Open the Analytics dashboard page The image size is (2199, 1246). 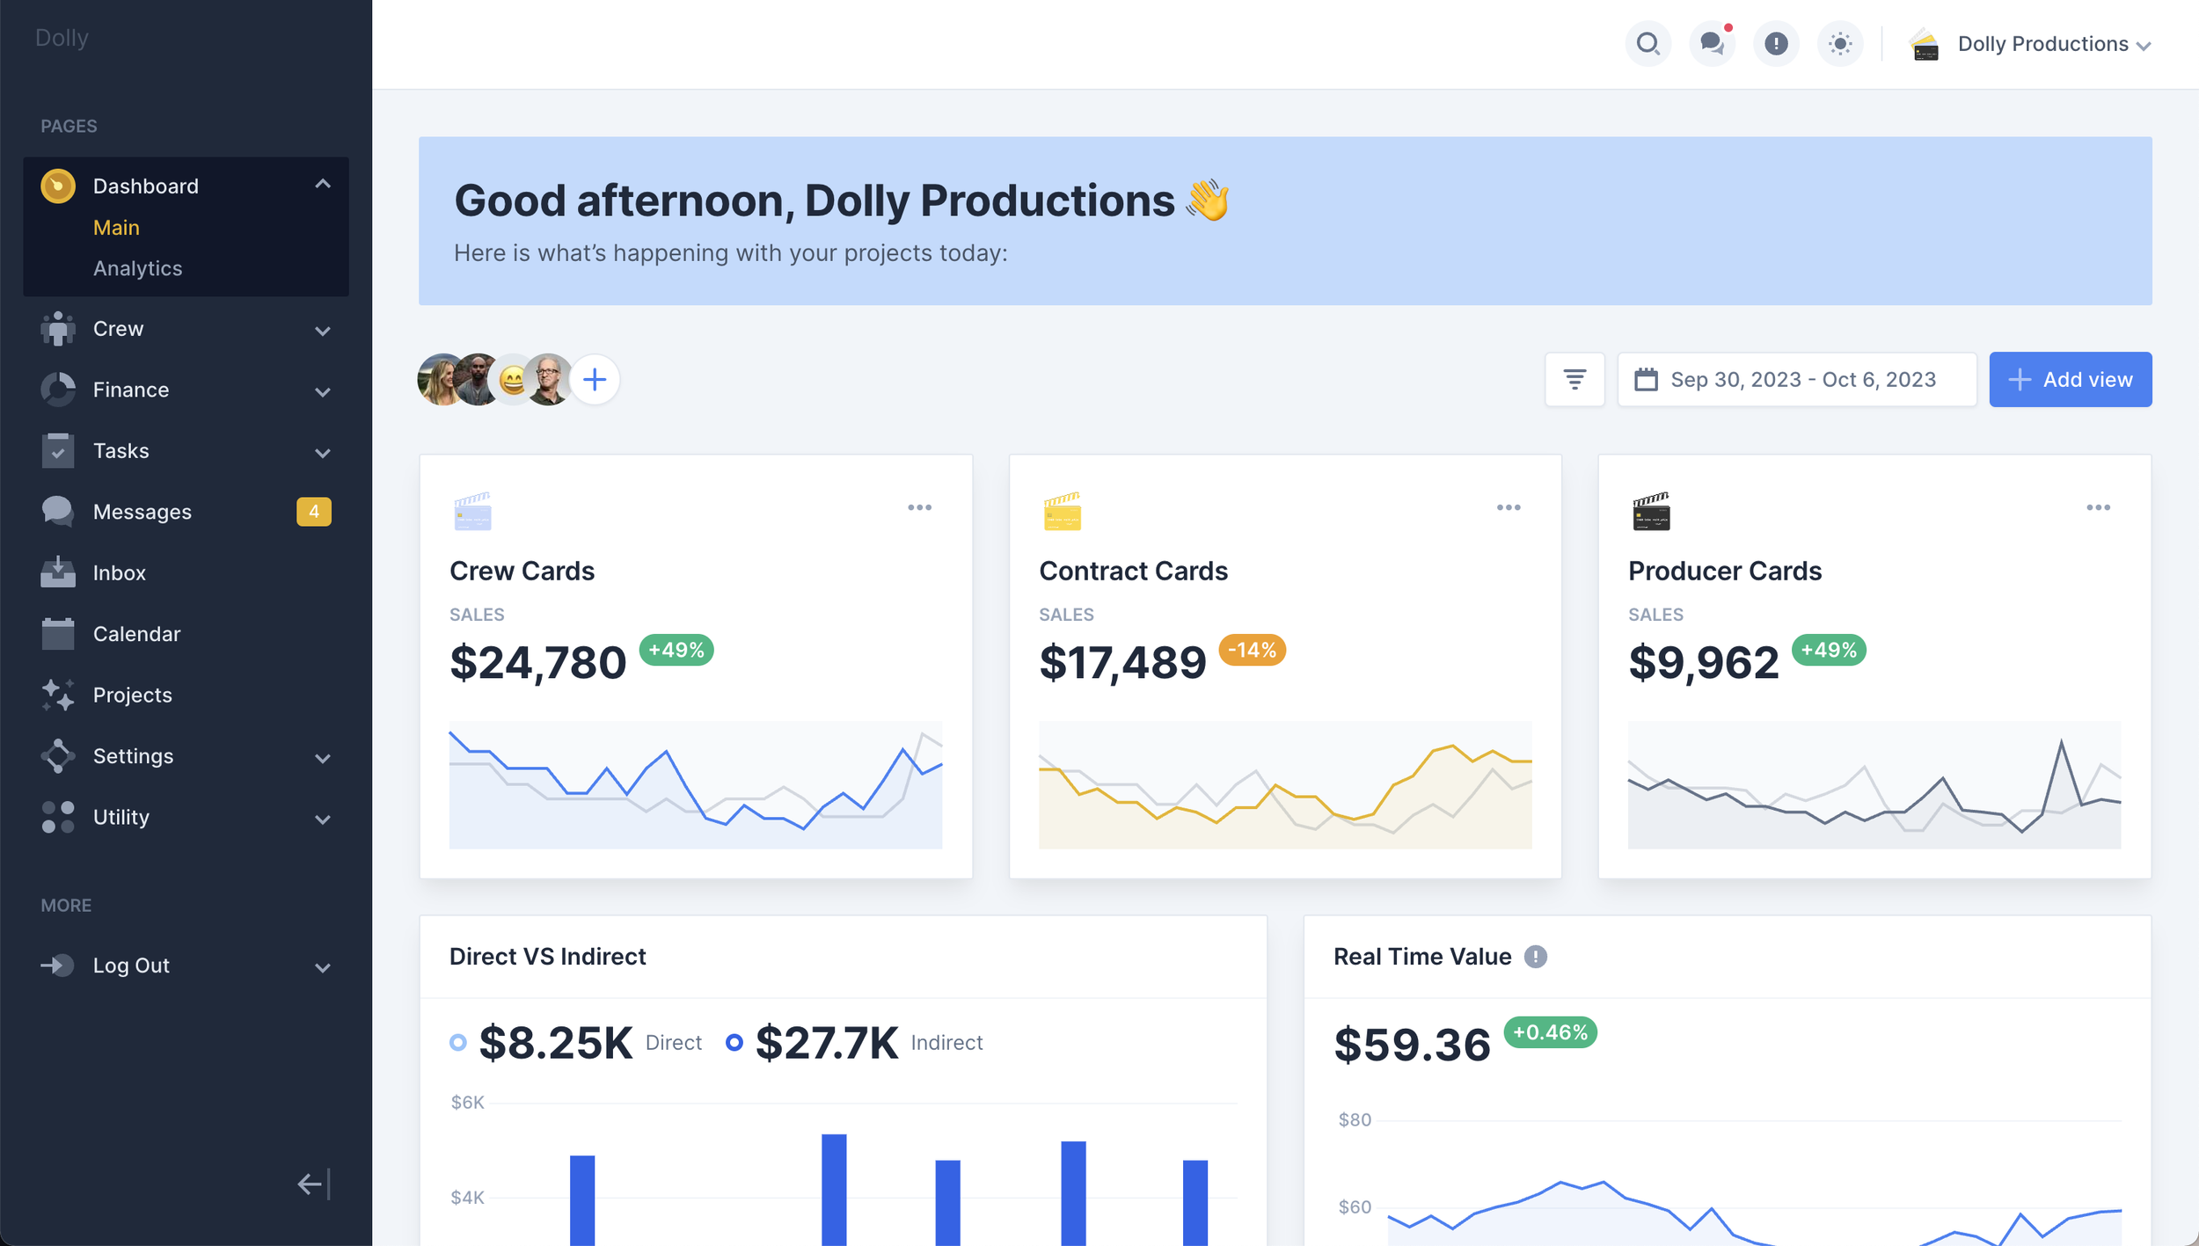click(x=137, y=268)
